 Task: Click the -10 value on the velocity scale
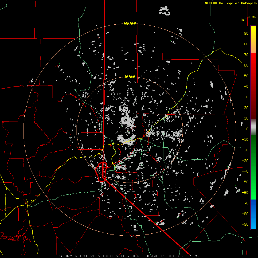[245, 140]
